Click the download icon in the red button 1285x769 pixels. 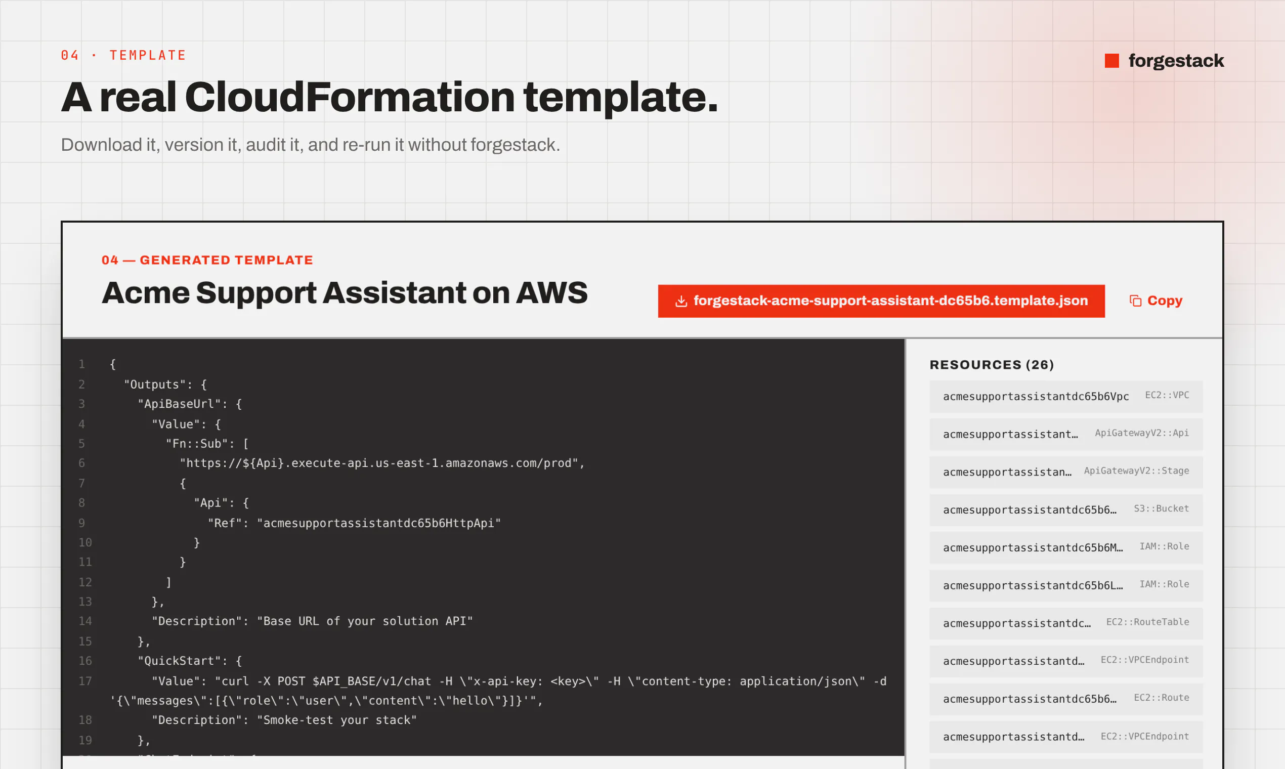681,301
